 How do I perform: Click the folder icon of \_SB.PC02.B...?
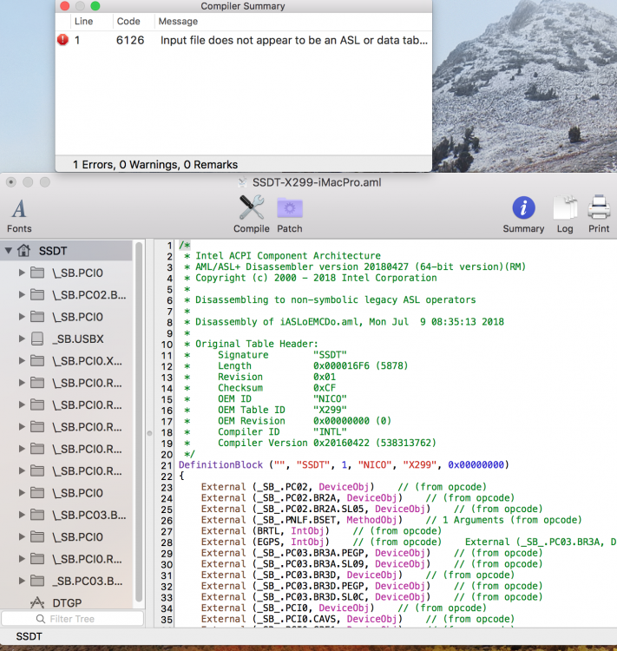(37, 295)
